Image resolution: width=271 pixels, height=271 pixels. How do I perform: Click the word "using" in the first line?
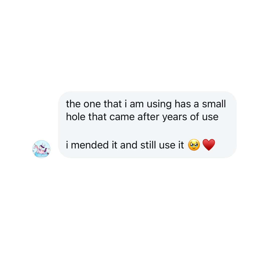(x=159, y=104)
